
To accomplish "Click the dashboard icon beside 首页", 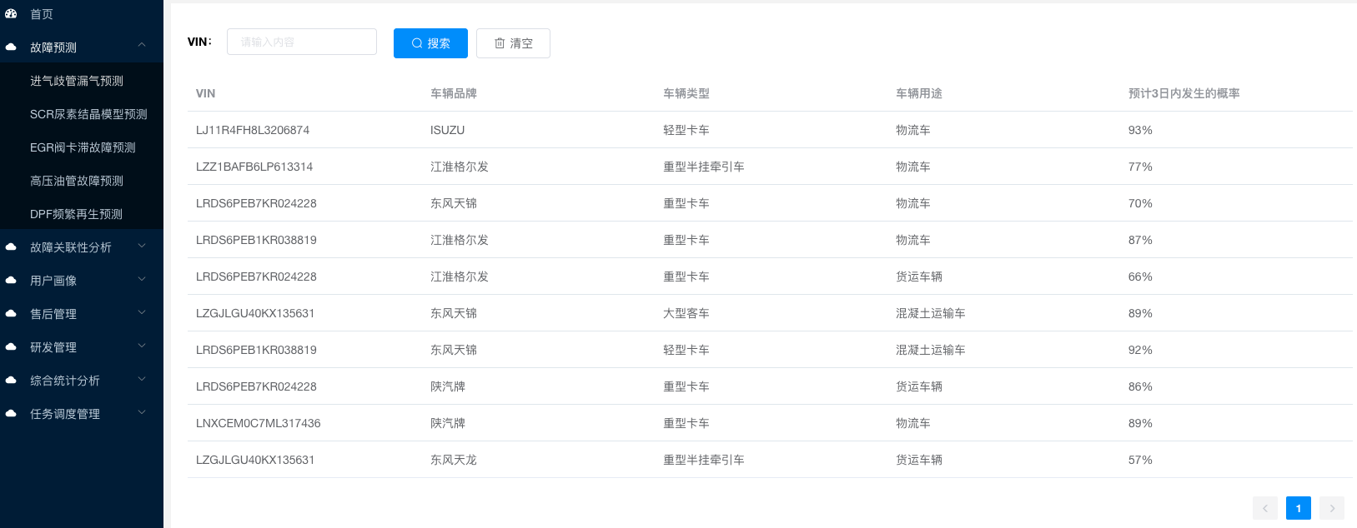I will point(11,14).
